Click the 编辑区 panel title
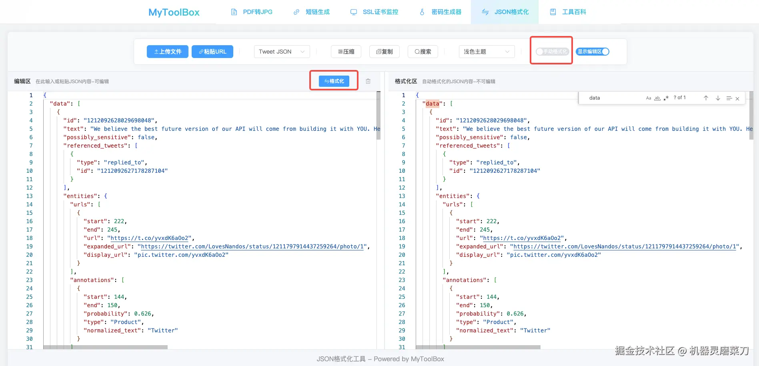759x366 pixels. point(22,81)
